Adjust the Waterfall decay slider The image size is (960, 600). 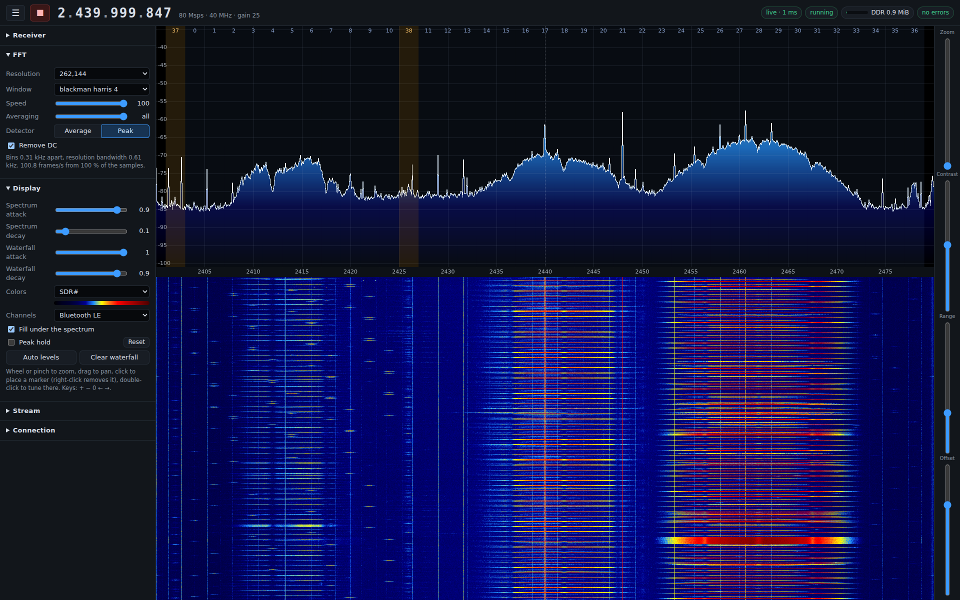pos(91,273)
